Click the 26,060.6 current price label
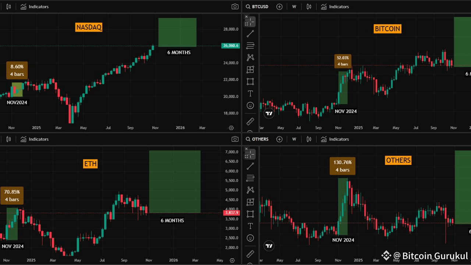The height and width of the screenshot is (265, 471). click(231, 46)
